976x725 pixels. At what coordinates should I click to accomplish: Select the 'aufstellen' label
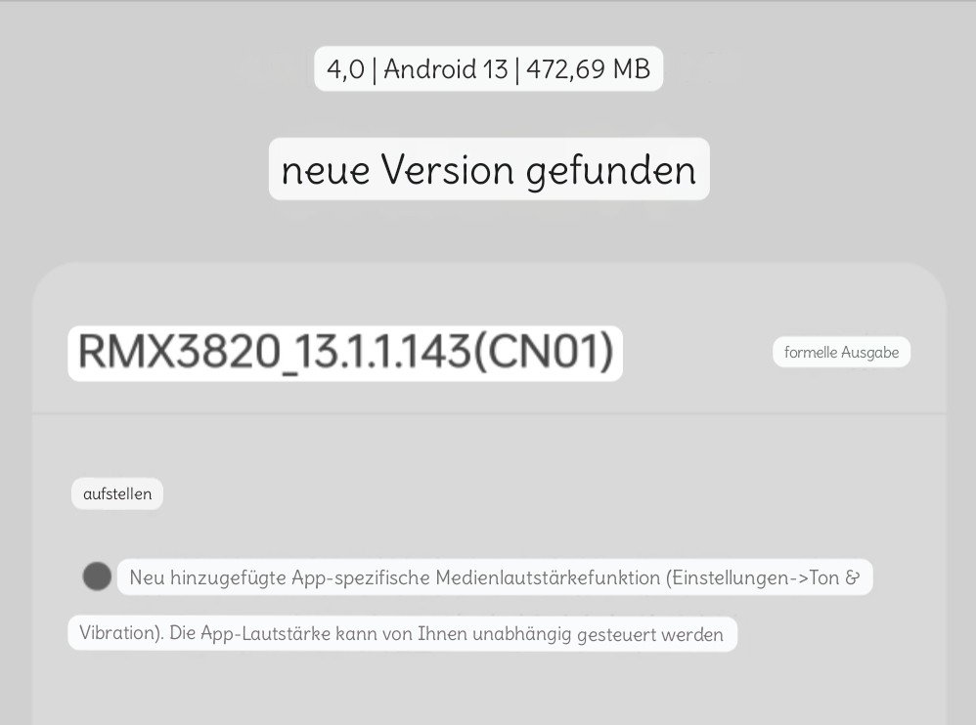(117, 493)
